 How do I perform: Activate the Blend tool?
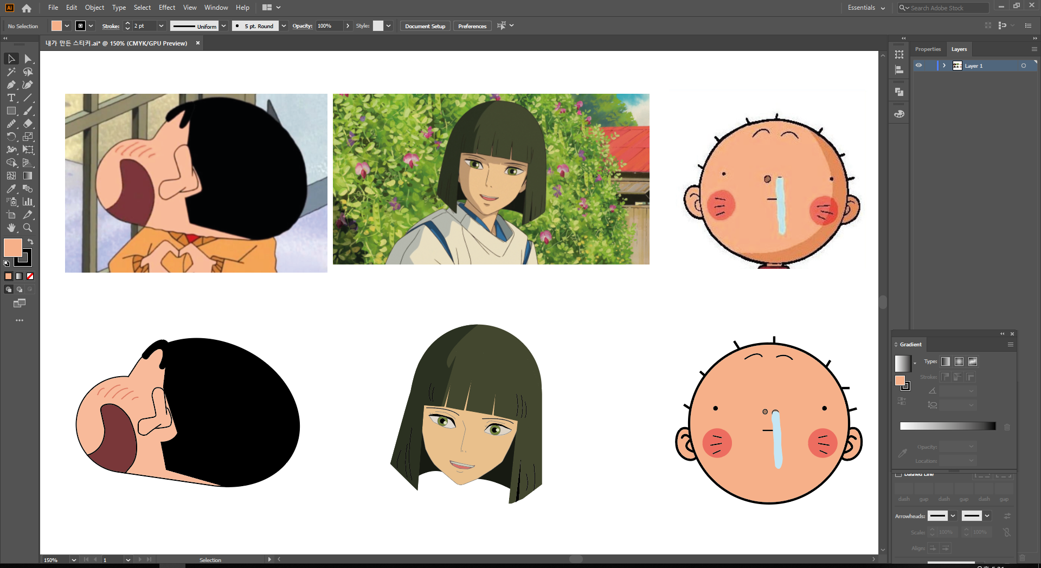[x=28, y=189]
